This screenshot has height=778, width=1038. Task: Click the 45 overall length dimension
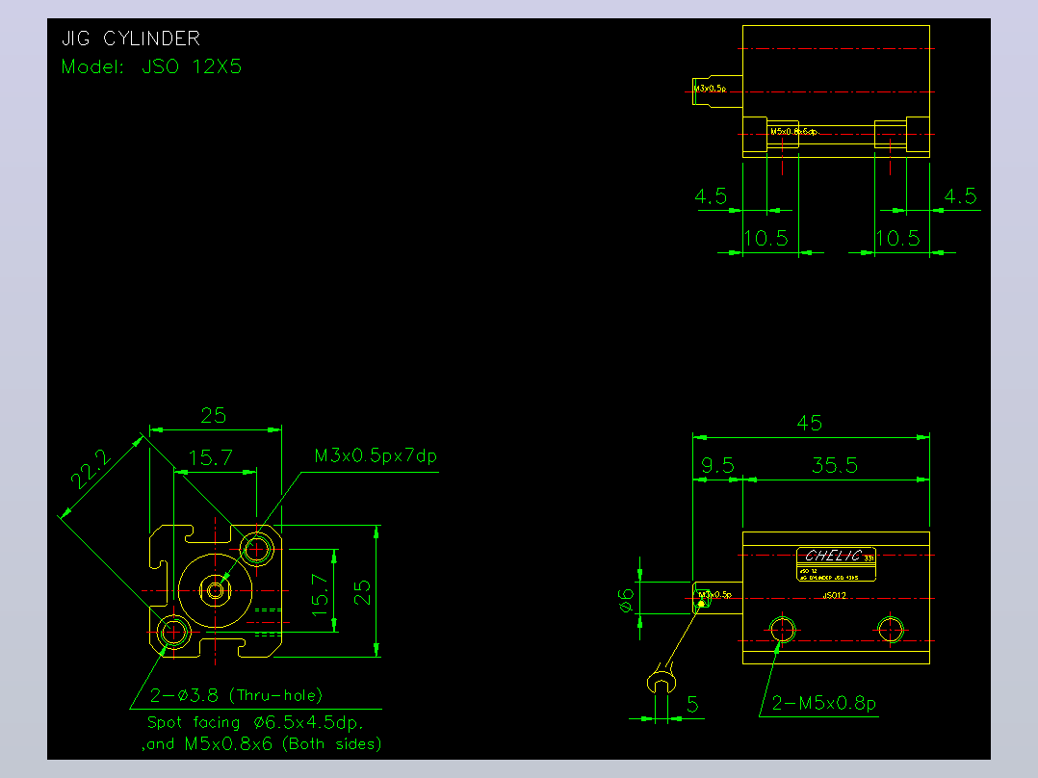point(809,423)
